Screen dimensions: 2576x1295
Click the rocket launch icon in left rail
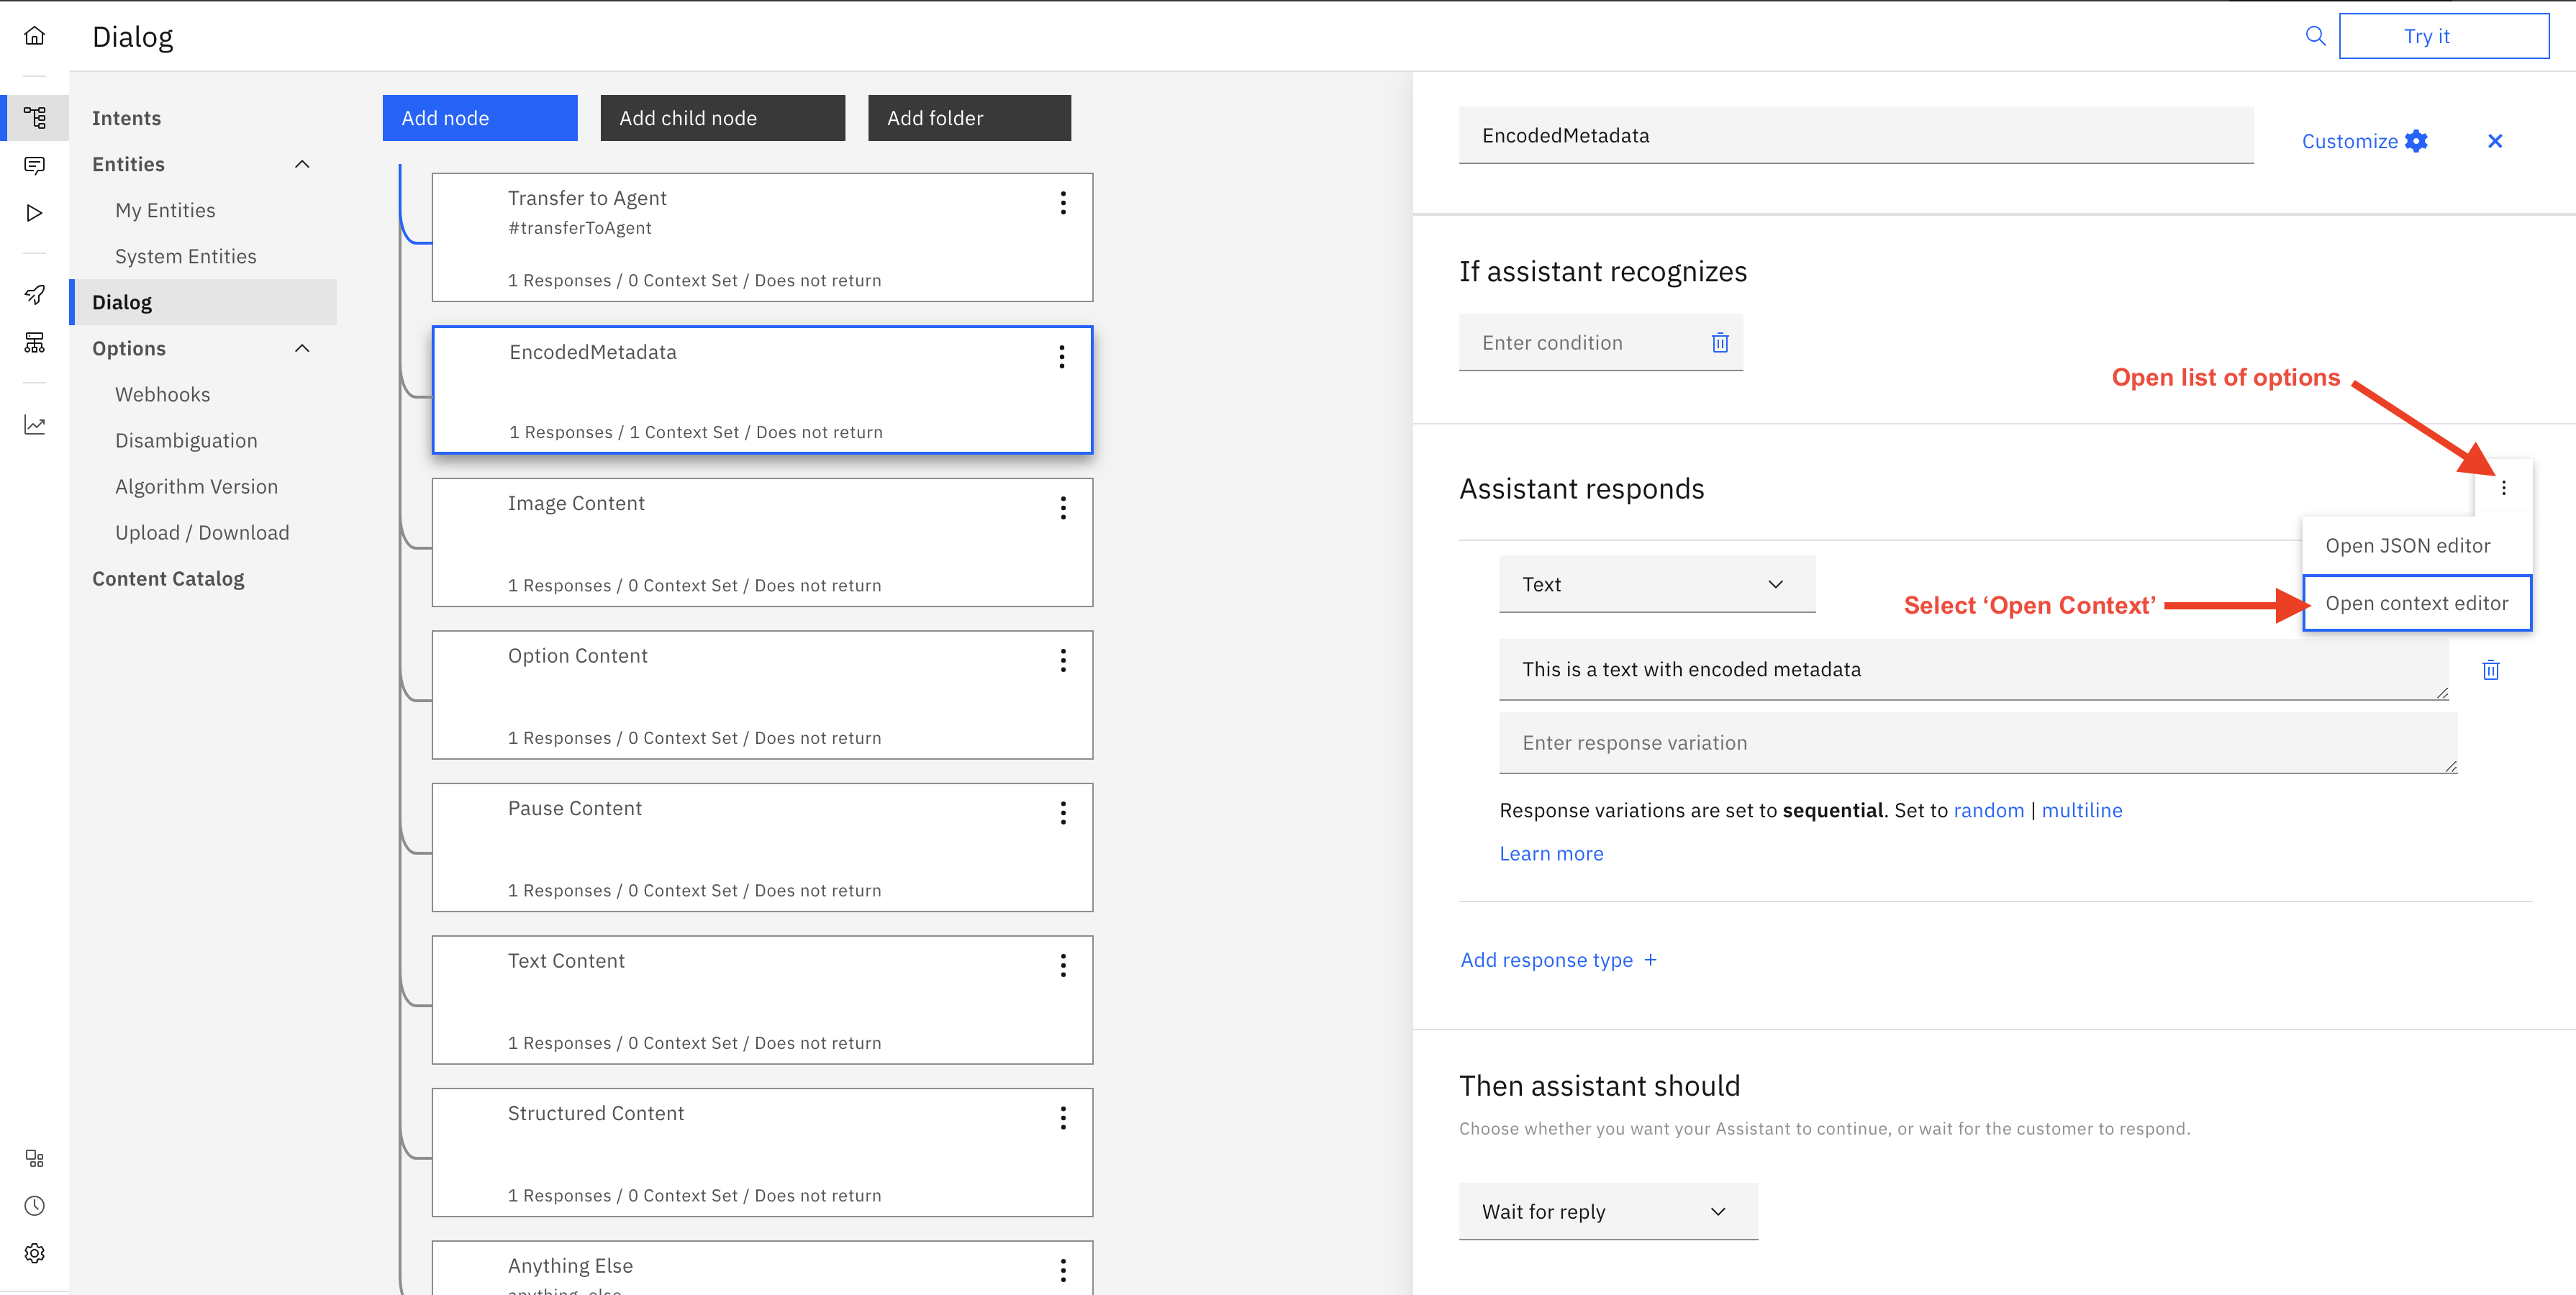pyautogui.click(x=35, y=294)
